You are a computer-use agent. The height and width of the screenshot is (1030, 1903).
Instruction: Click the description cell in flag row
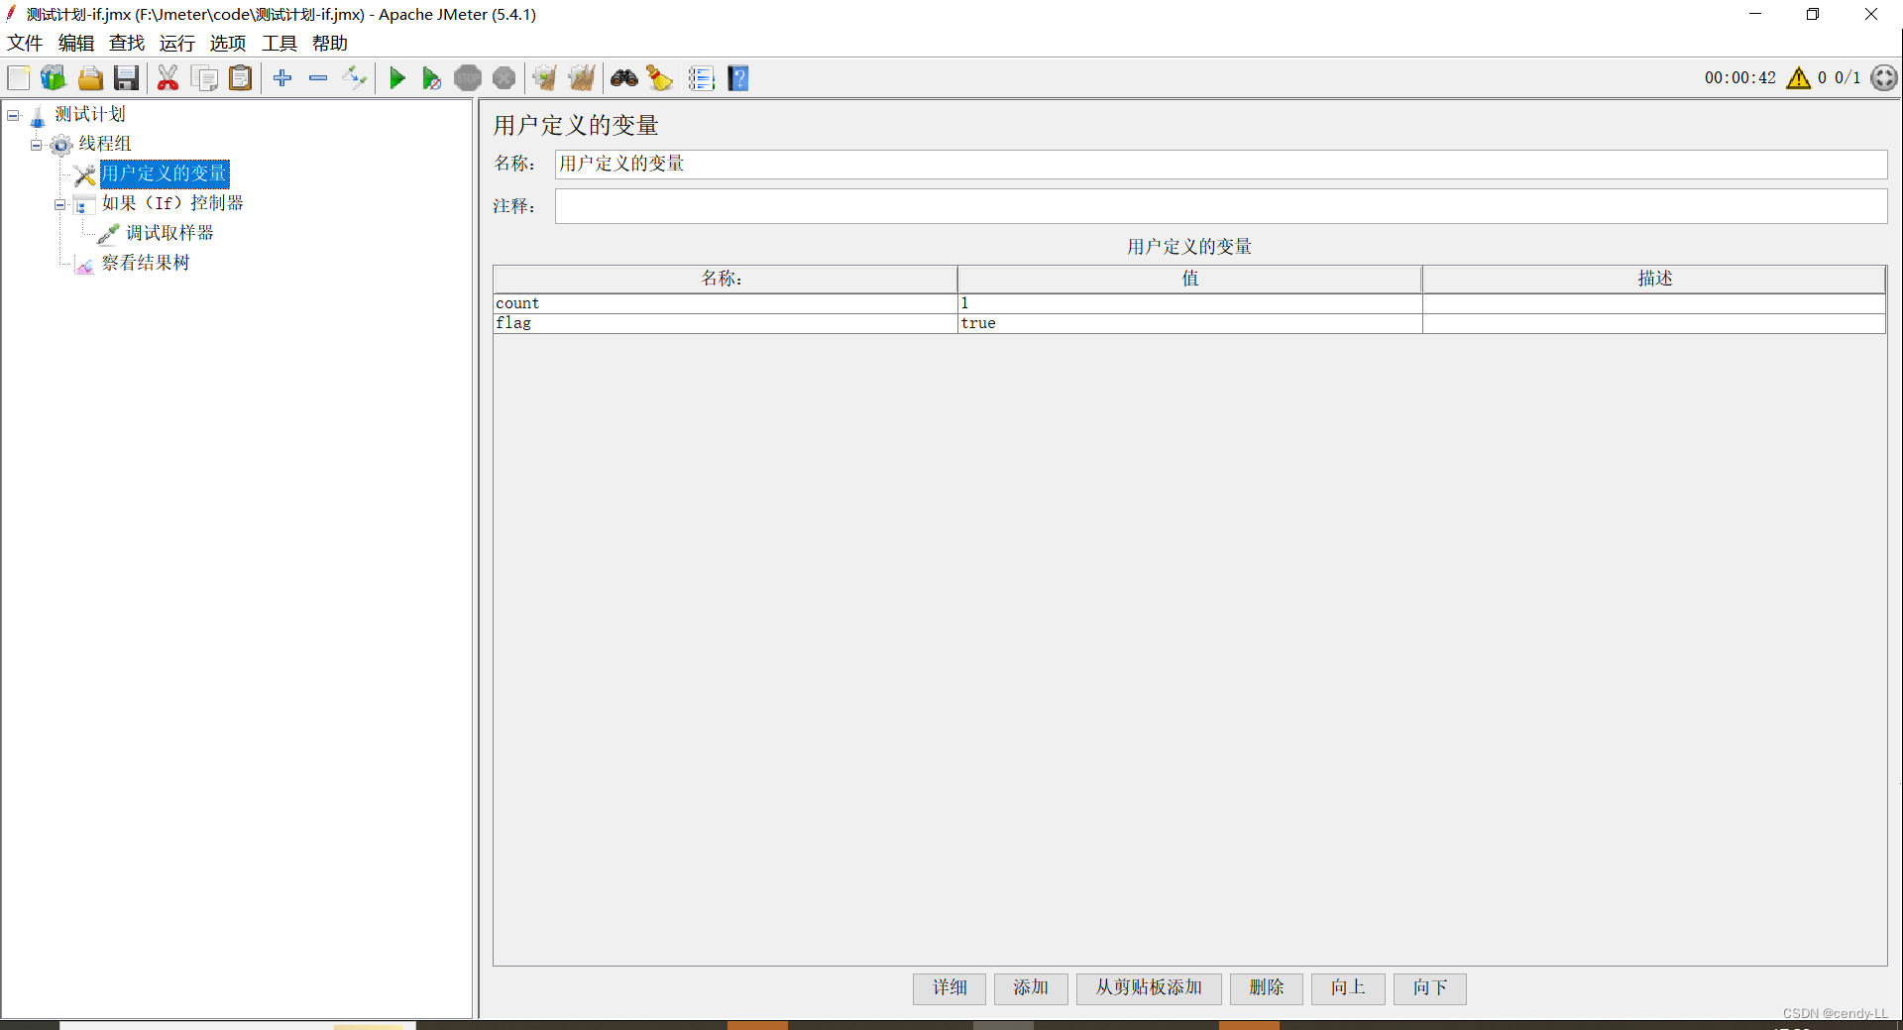pyautogui.click(x=1654, y=323)
